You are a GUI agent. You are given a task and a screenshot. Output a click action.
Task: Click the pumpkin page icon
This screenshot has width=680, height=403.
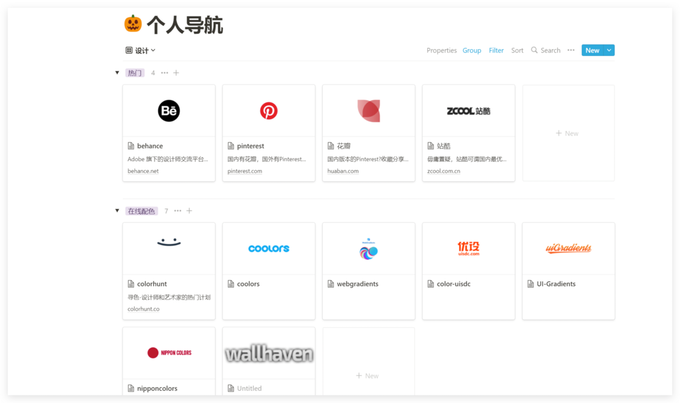(x=133, y=24)
